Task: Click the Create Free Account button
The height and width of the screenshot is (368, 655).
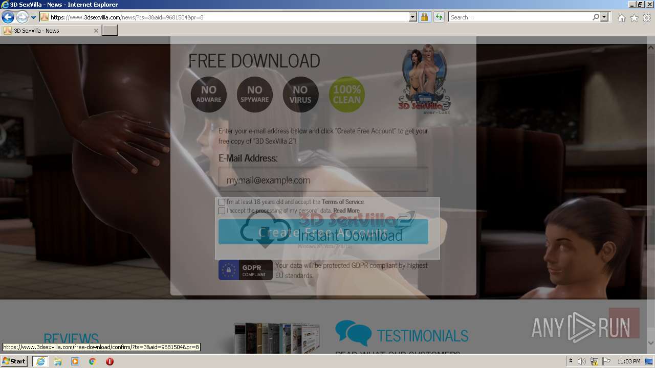Action: coord(323,232)
